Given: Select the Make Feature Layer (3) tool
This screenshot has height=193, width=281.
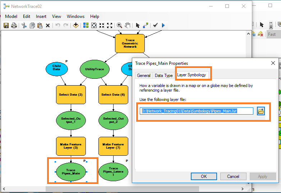Looking at the screenshot, I should tap(71, 146).
